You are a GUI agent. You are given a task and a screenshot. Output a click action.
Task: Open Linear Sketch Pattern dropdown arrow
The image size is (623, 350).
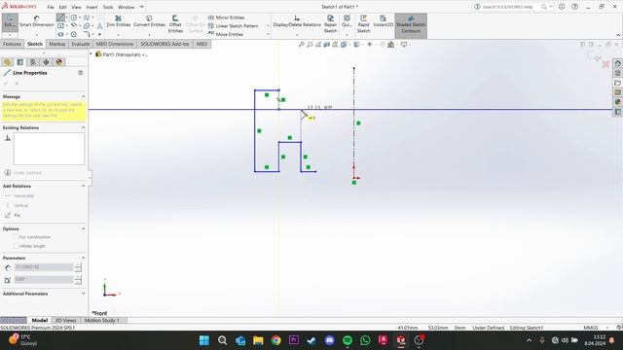(269, 26)
